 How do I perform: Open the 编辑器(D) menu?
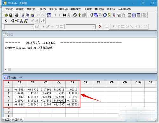tap(76, 9)
